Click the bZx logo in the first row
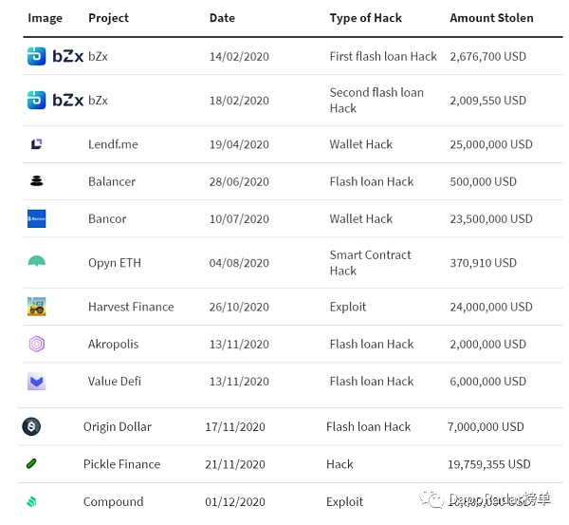The image size is (569, 525). pos(55,57)
